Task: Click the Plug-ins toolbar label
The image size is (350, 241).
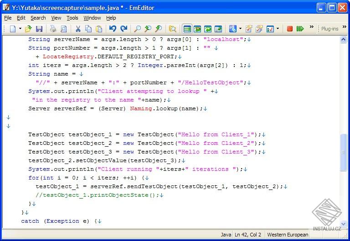Action: click(329, 29)
